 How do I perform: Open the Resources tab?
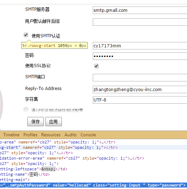pos(51,135)
